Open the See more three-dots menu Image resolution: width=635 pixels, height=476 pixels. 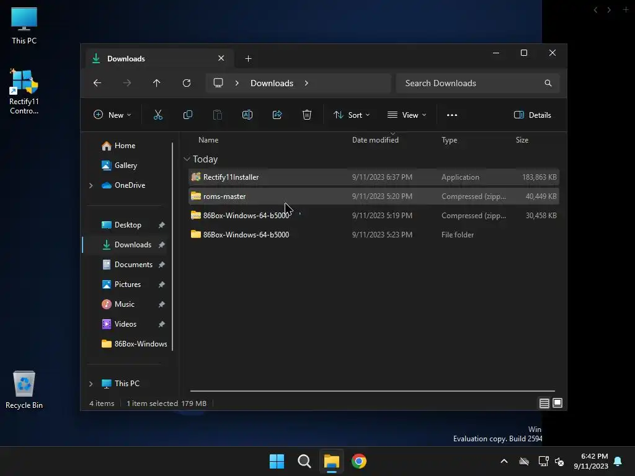452,115
